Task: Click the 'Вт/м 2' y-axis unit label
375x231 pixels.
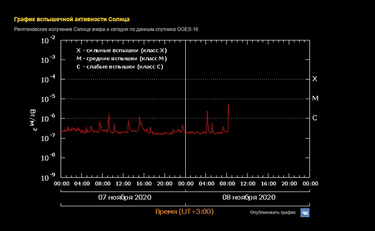Action: (34, 122)
